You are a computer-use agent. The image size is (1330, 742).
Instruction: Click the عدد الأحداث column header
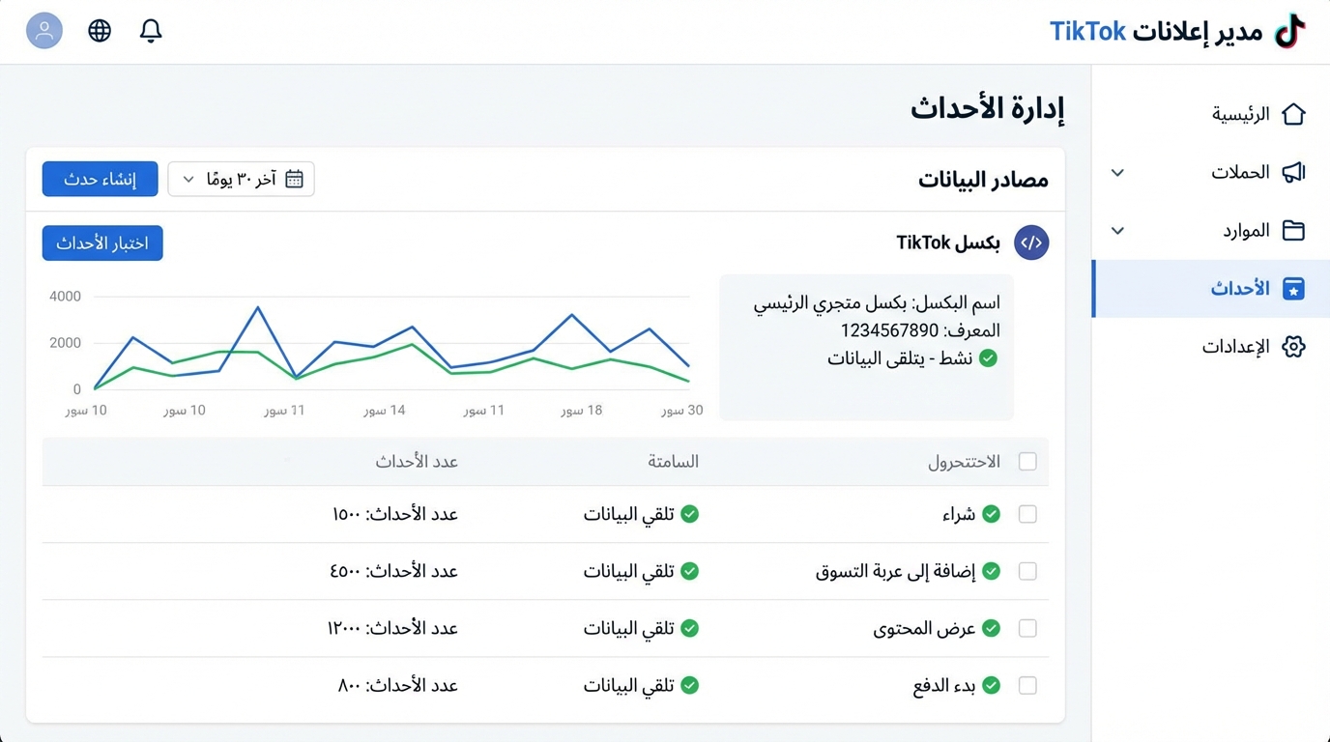click(x=417, y=462)
